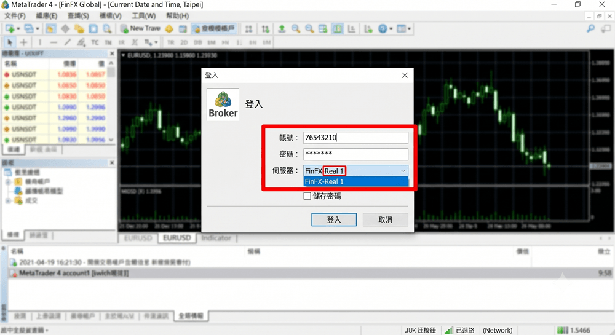Click the green up-arrow toolbar icon
Viewport: 615px width, 335px height.
282,29
